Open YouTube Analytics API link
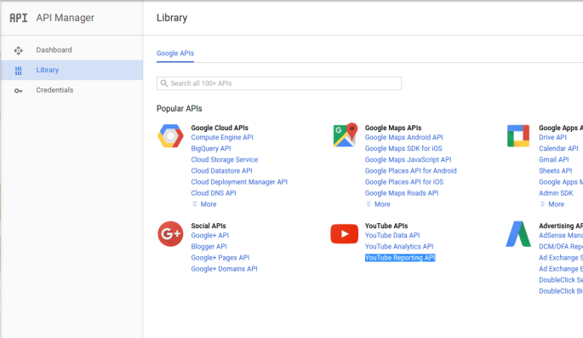This screenshot has height=338, width=583. (399, 247)
